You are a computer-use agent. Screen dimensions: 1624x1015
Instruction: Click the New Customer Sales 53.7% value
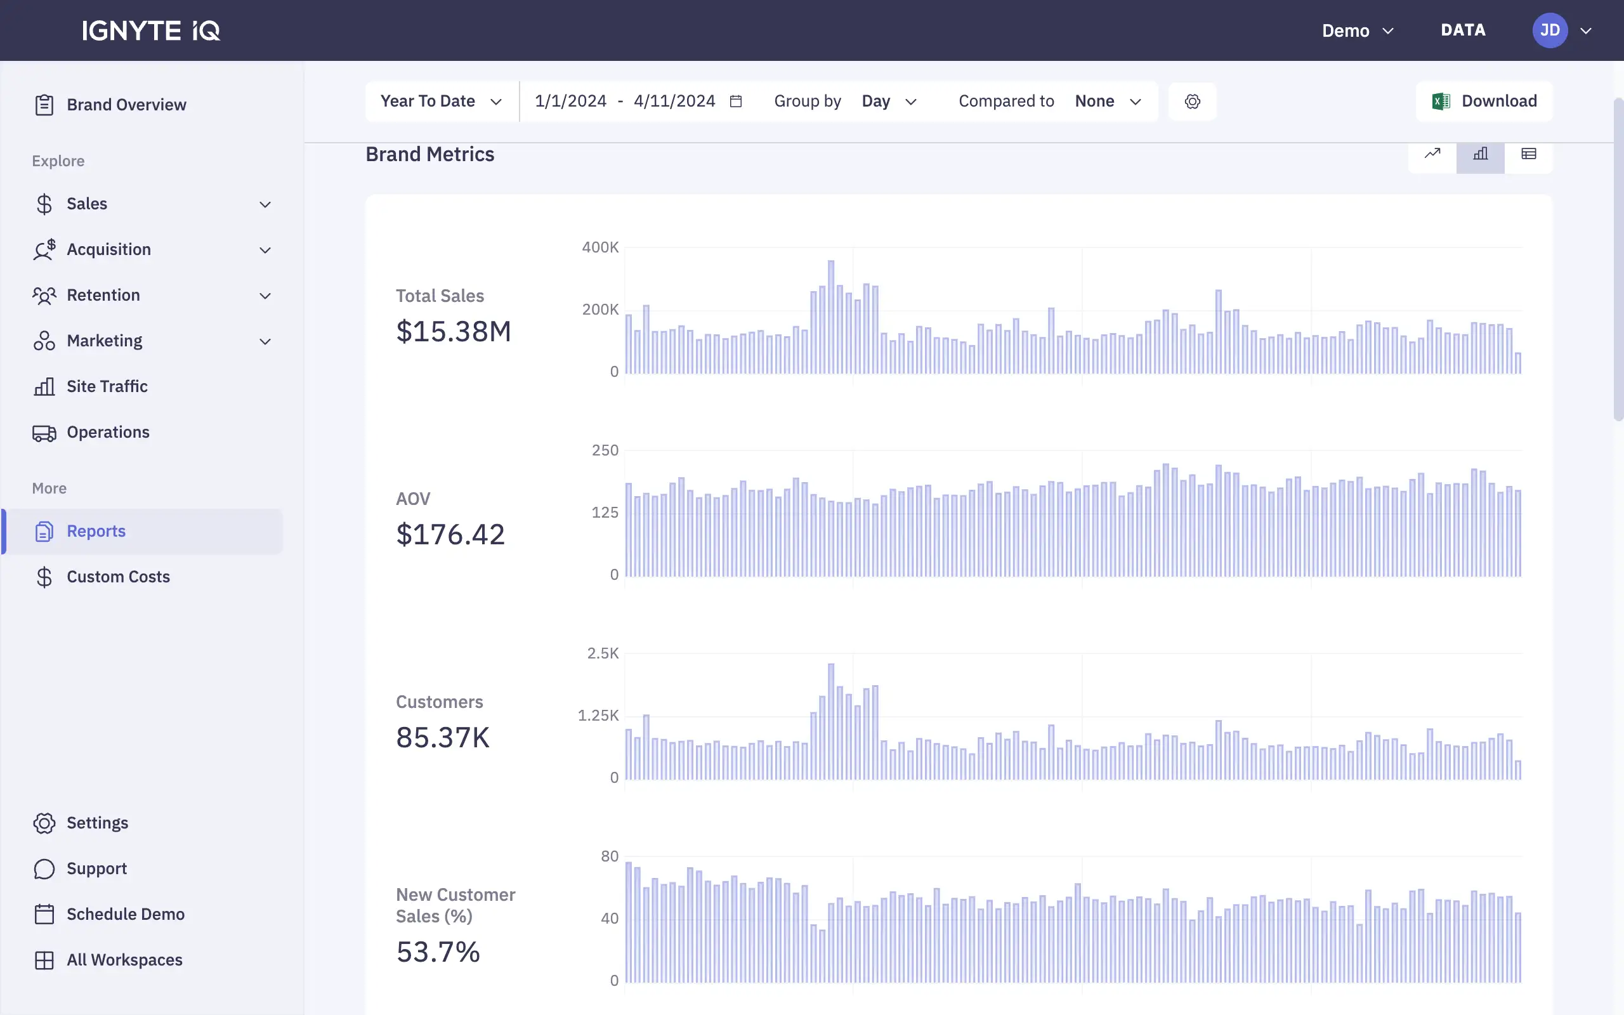point(438,952)
